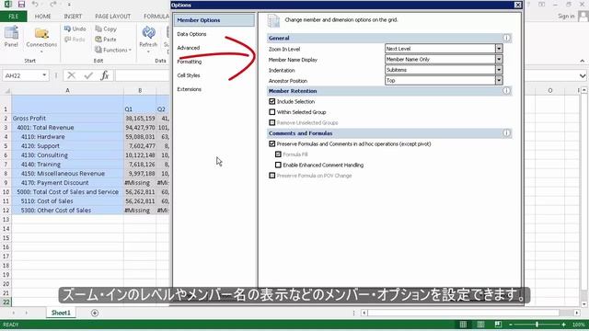
Task: Toggle Formula Fill checkbox
Action: pos(278,154)
